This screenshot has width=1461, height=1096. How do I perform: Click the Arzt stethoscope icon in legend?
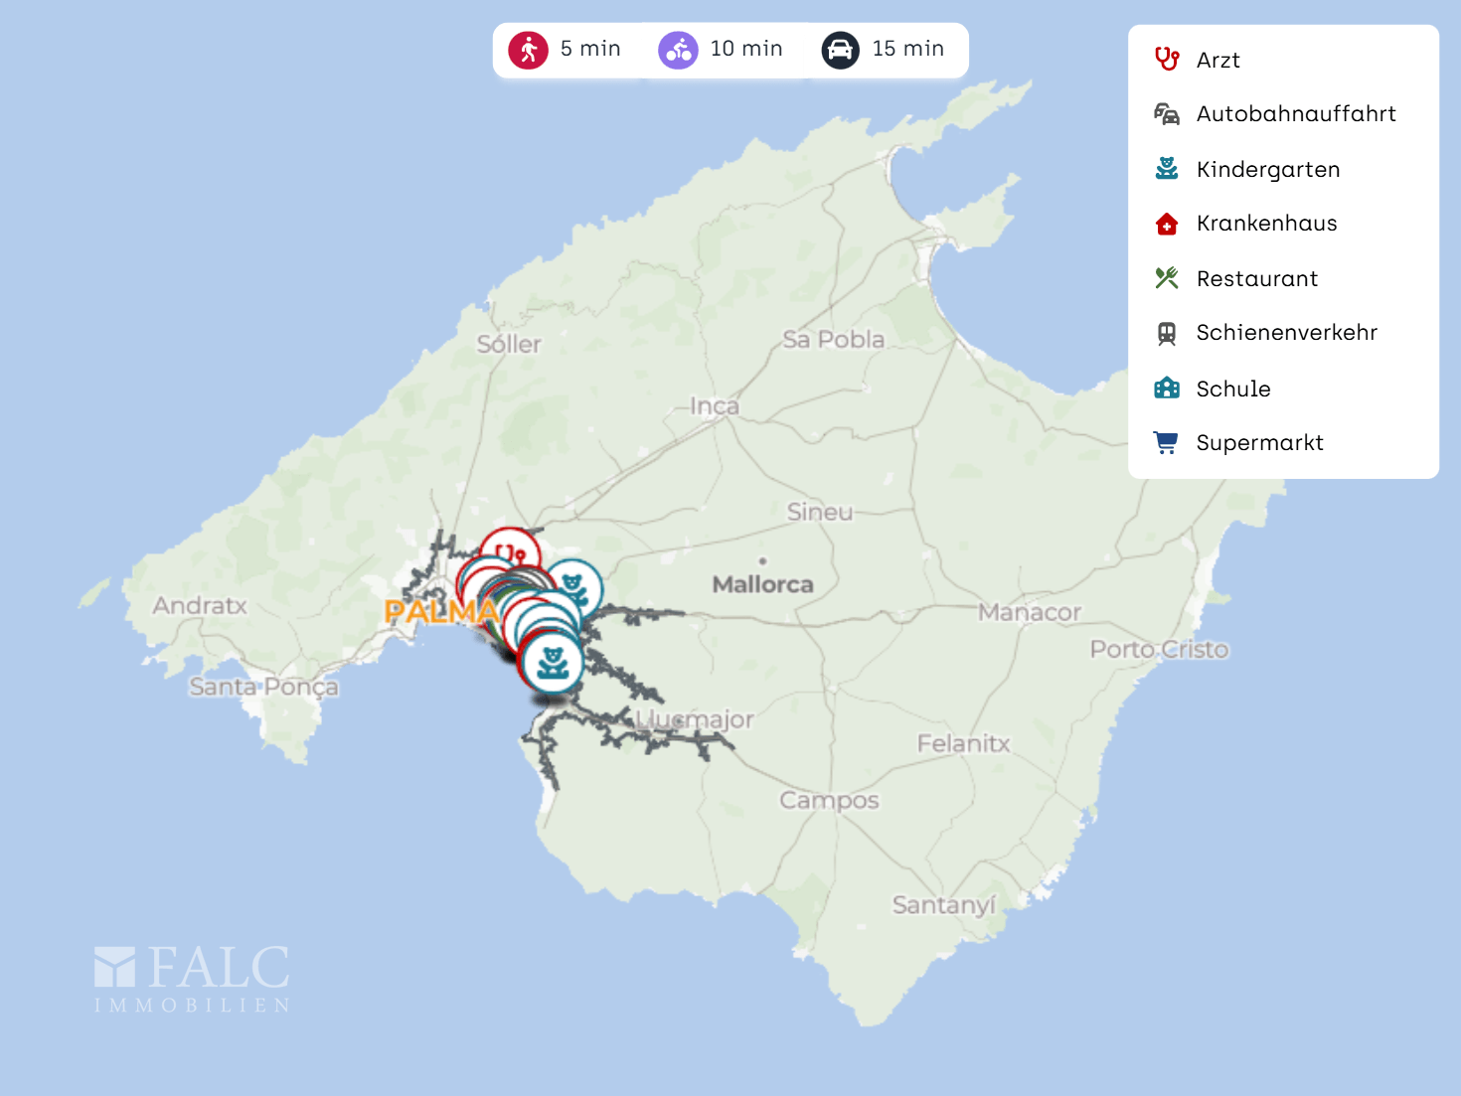(x=1167, y=60)
